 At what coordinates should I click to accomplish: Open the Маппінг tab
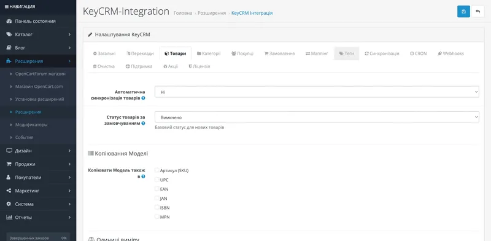click(x=317, y=53)
